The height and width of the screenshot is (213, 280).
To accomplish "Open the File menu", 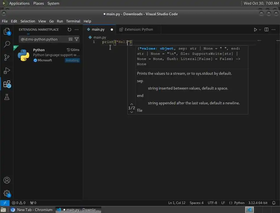I will pyautogui.click(x=5, y=21).
